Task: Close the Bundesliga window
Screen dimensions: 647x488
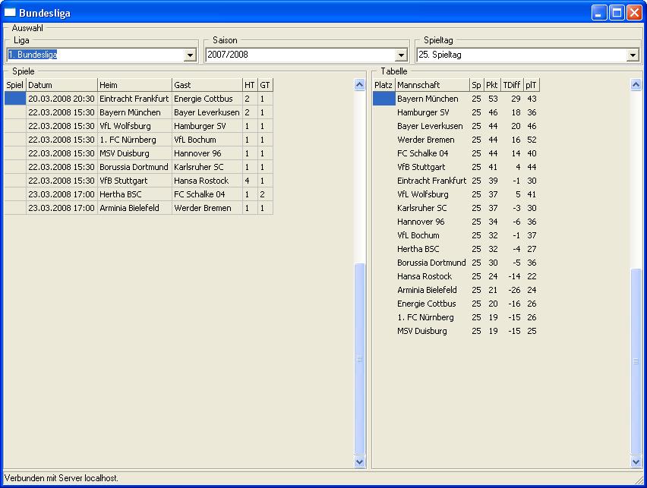Action: (634, 13)
